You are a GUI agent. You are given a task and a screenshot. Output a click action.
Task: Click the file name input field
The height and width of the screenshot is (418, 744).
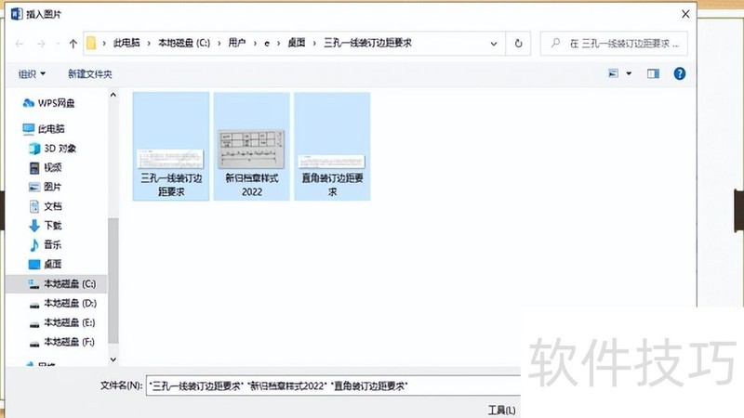tap(333, 385)
